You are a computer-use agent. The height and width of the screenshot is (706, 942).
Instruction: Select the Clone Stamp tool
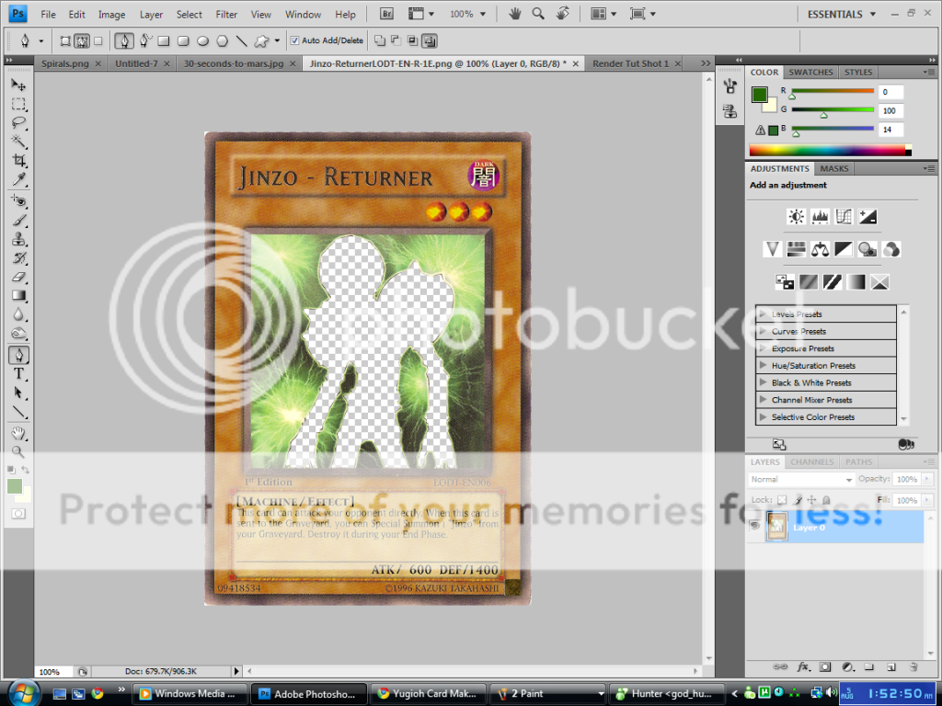[18, 237]
